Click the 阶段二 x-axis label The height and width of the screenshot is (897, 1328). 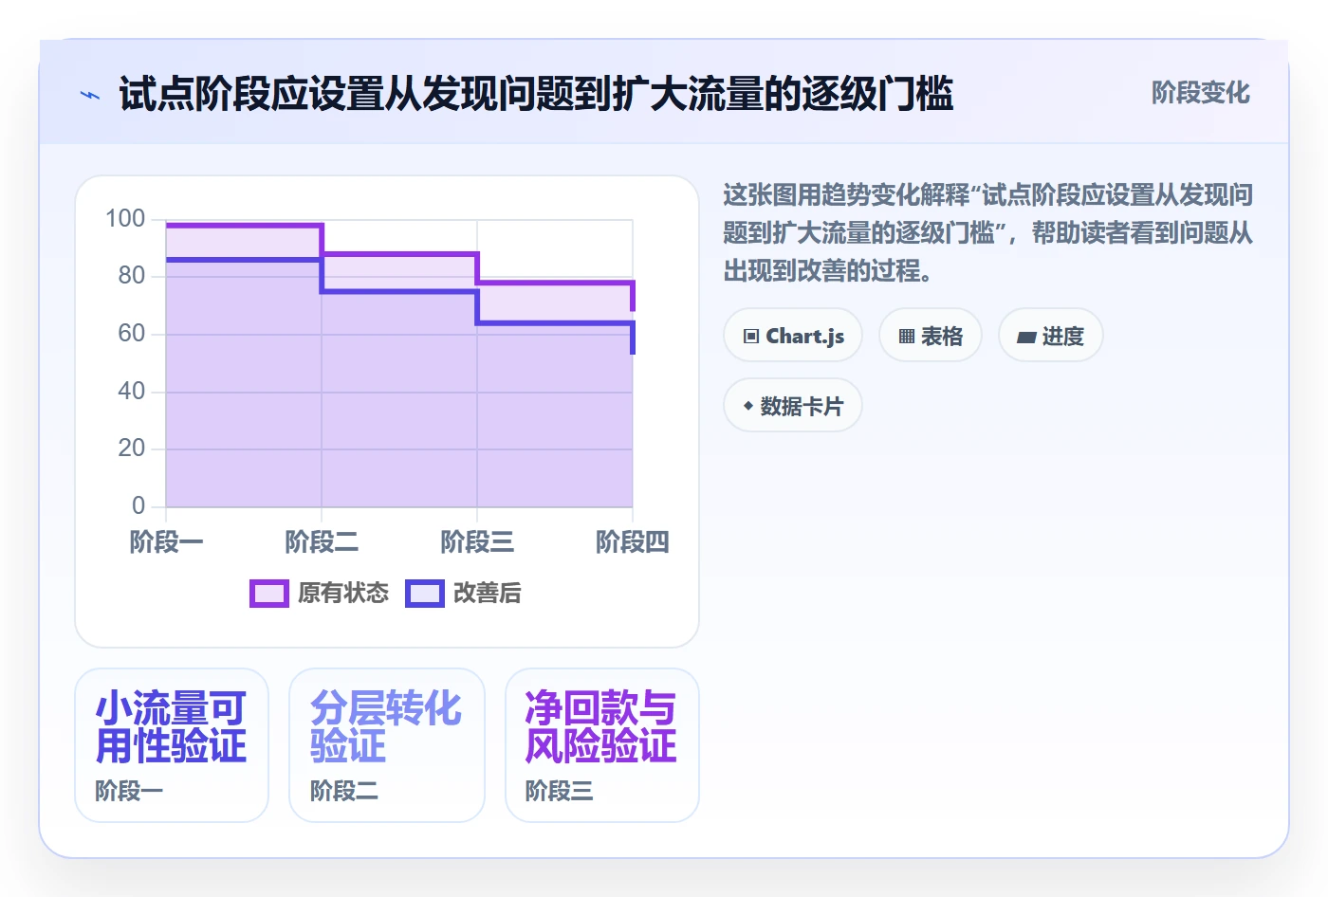322,541
